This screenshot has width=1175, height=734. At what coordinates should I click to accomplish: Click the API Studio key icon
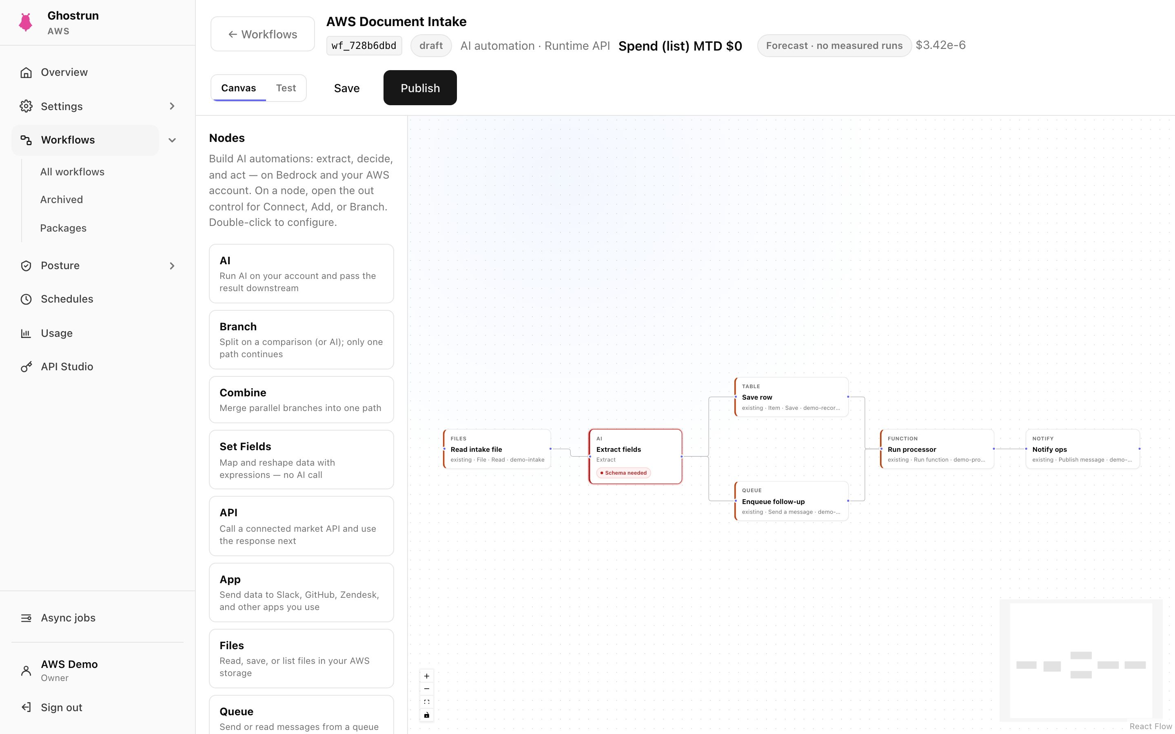[x=26, y=367]
